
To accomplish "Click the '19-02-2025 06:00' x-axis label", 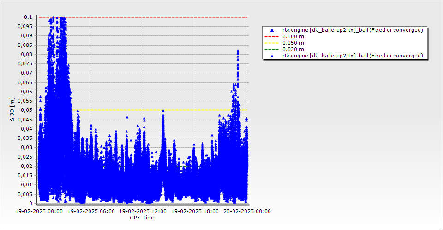I will tap(91, 211).
